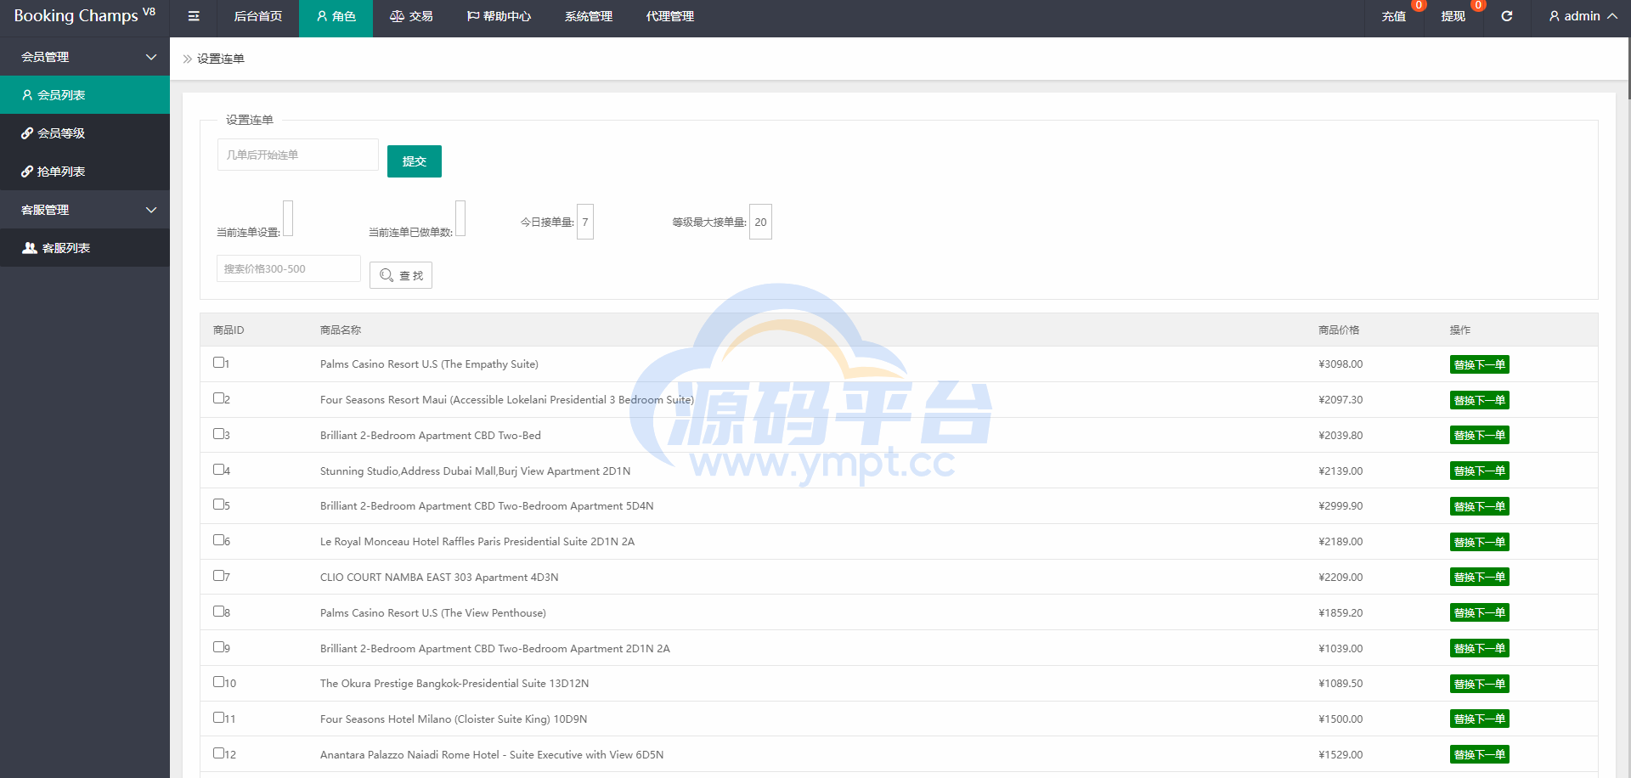This screenshot has width=1631, height=778.
Task: Click the flag icon on 帮助中心
Action: click(x=473, y=16)
